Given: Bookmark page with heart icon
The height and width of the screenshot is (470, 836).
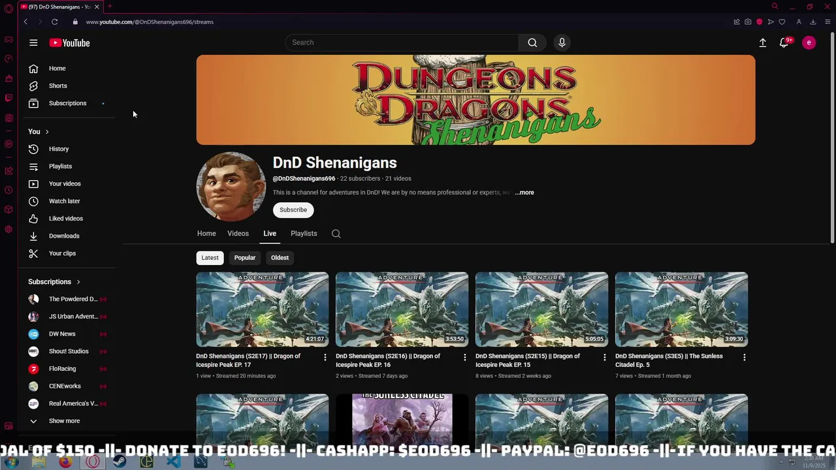Looking at the screenshot, I should click(x=782, y=22).
